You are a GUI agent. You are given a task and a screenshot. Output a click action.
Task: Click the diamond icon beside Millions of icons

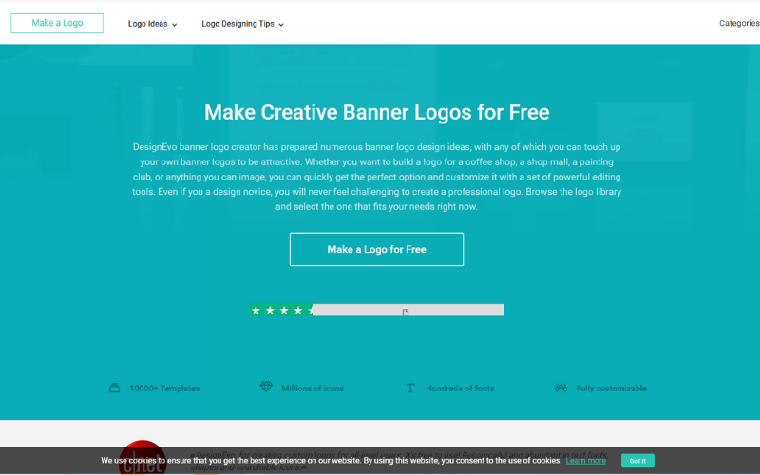[266, 387]
